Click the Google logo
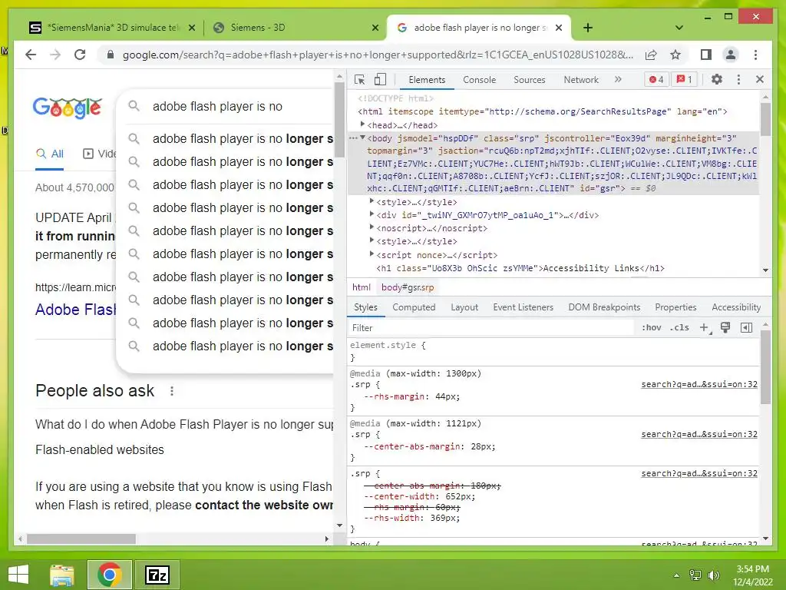 pyautogui.click(x=68, y=108)
